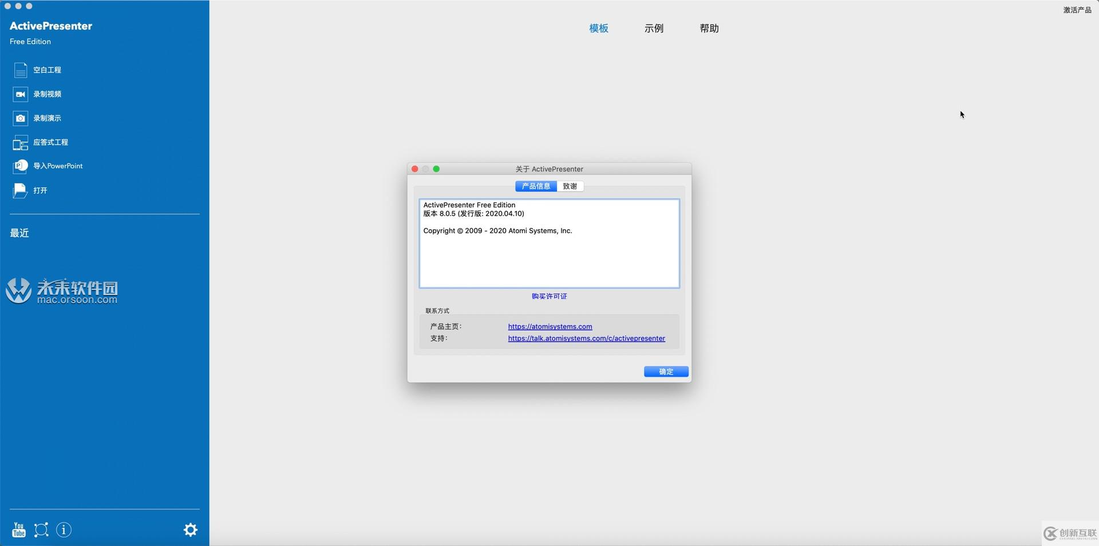1099x546 pixels.
Task: Open settings via the gear icon
Action: click(x=191, y=530)
